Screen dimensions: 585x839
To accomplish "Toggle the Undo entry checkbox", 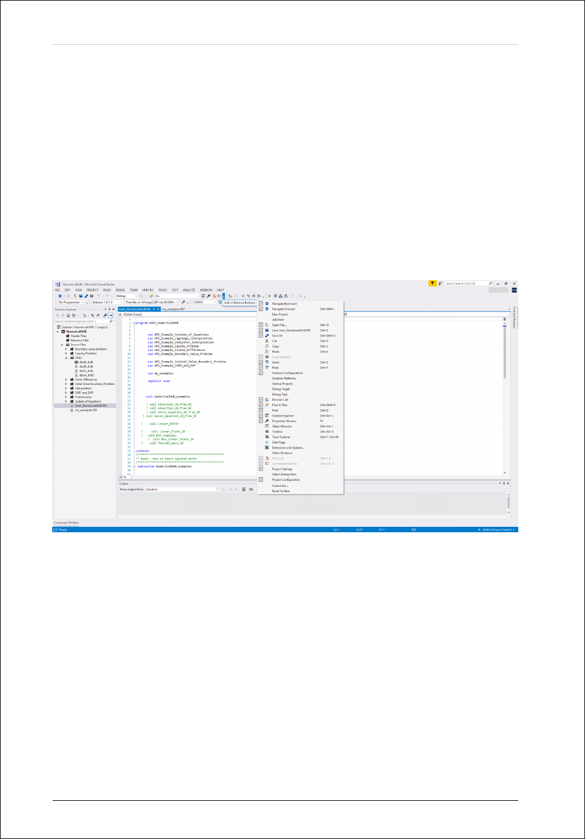I will pyautogui.click(x=261, y=363).
